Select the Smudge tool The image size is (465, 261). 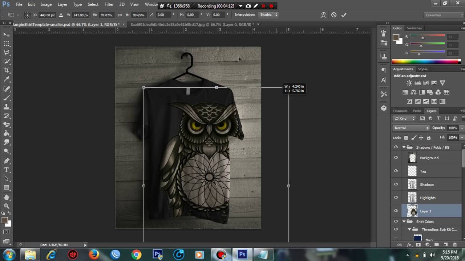coord(7,142)
